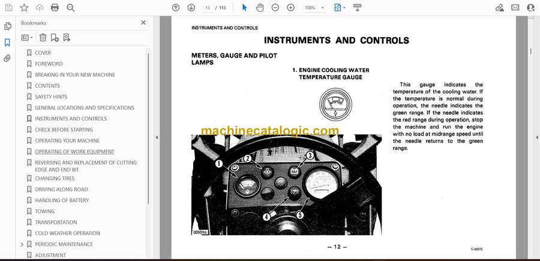Click the Save file icon
Viewport: 540px width, 261px height.
pyautogui.click(x=8, y=8)
